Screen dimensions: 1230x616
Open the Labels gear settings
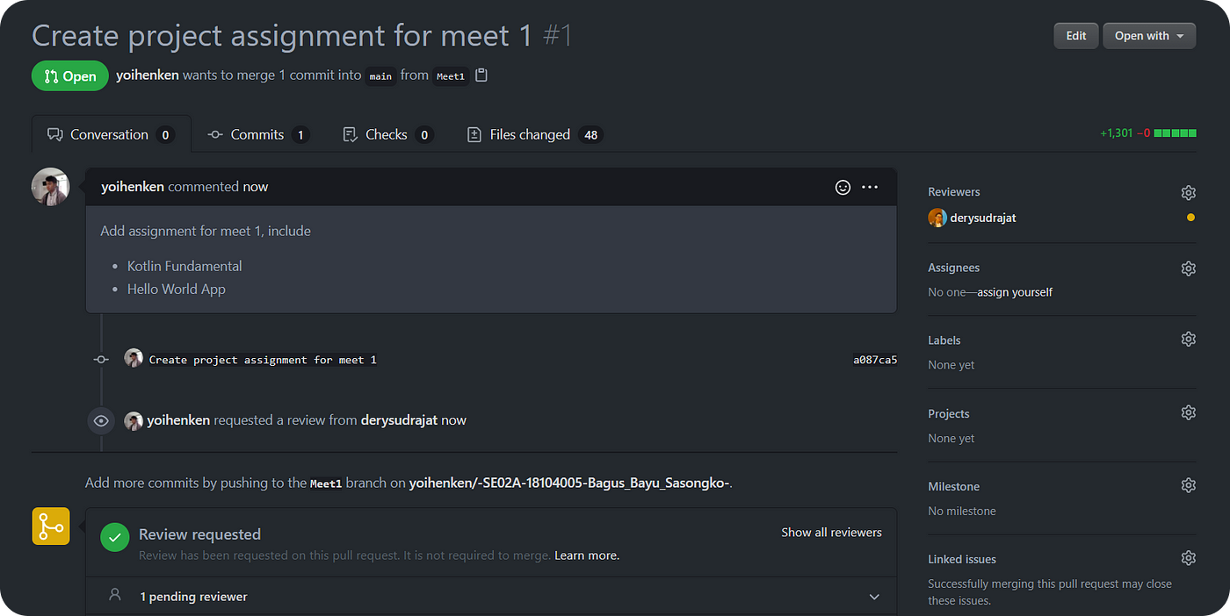pyautogui.click(x=1188, y=340)
